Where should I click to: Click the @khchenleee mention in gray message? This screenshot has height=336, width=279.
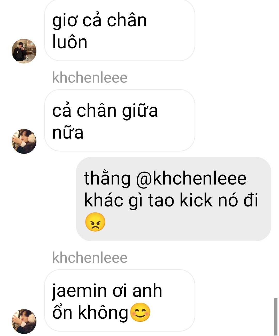pos(191,179)
